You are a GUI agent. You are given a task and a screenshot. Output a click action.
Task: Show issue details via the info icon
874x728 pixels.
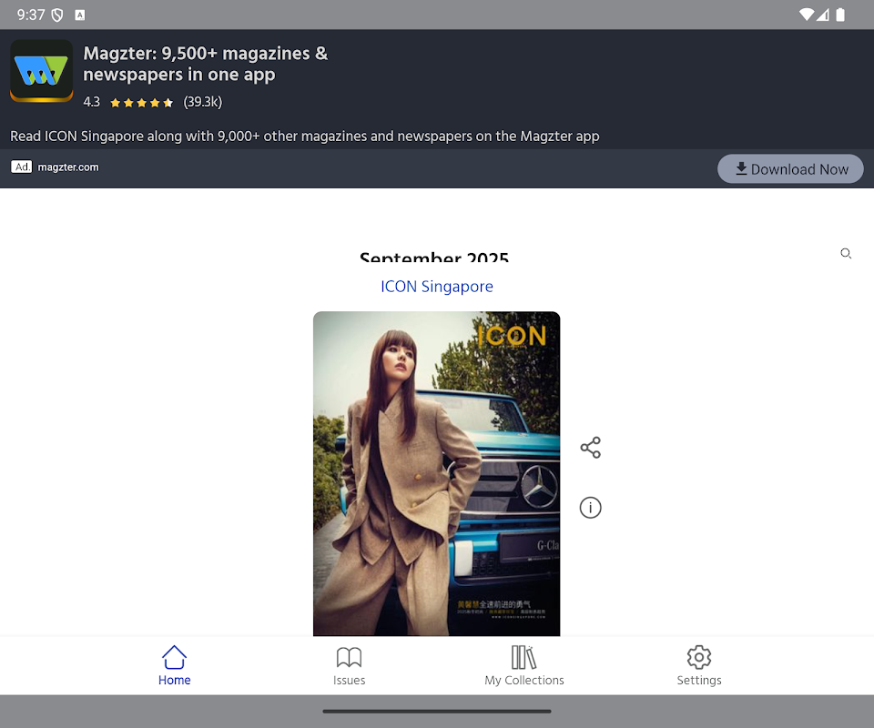click(x=590, y=508)
